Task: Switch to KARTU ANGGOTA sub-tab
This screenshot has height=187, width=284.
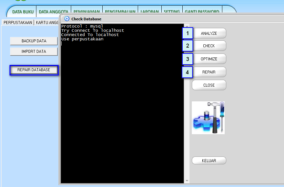Action: point(48,22)
